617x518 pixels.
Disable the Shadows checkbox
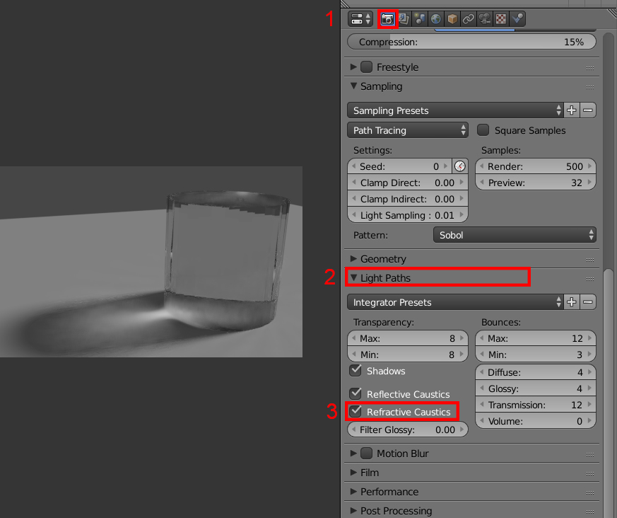point(355,370)
